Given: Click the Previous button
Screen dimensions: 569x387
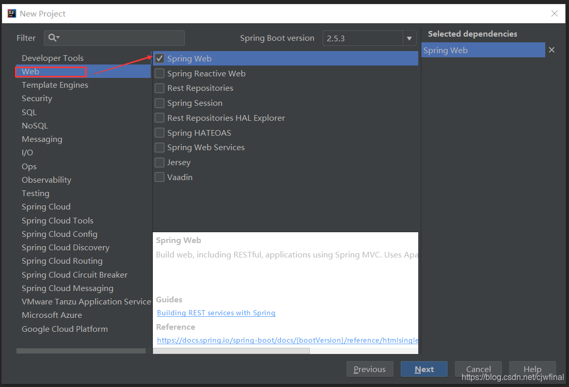Looking at the screenshot, I should [x=369, y=369].
